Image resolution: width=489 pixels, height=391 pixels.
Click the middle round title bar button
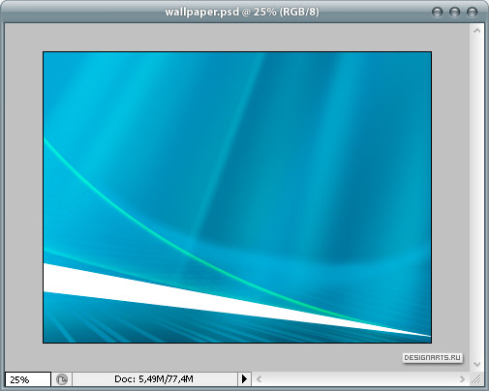(454, 13)
